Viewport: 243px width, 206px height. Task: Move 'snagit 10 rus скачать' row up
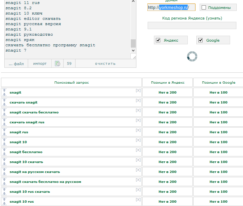coord(4,189)
